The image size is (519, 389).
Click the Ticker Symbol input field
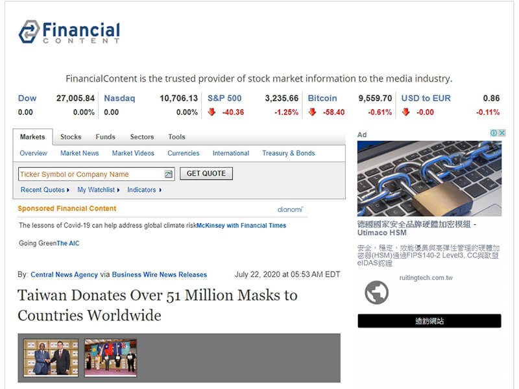tap(91, 174)
